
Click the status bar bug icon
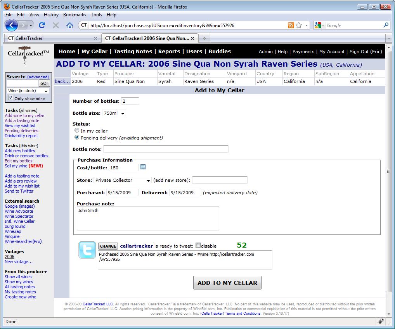coord(381,321)
